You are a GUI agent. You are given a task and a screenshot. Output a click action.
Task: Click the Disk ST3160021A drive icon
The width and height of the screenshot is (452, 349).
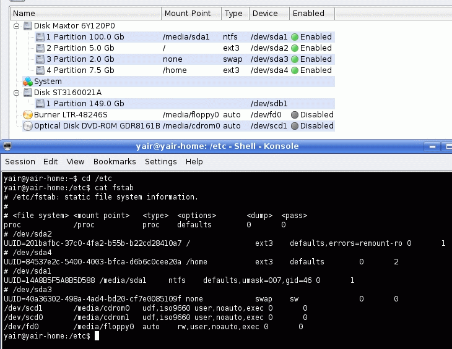click(x=28, y=93)
